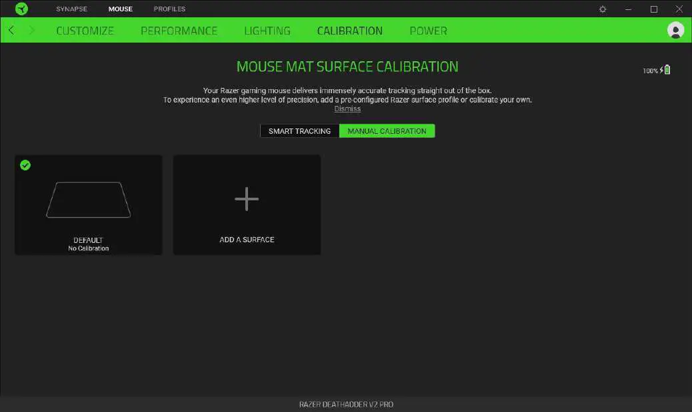Switch to the Power tab

pos(428,30)
